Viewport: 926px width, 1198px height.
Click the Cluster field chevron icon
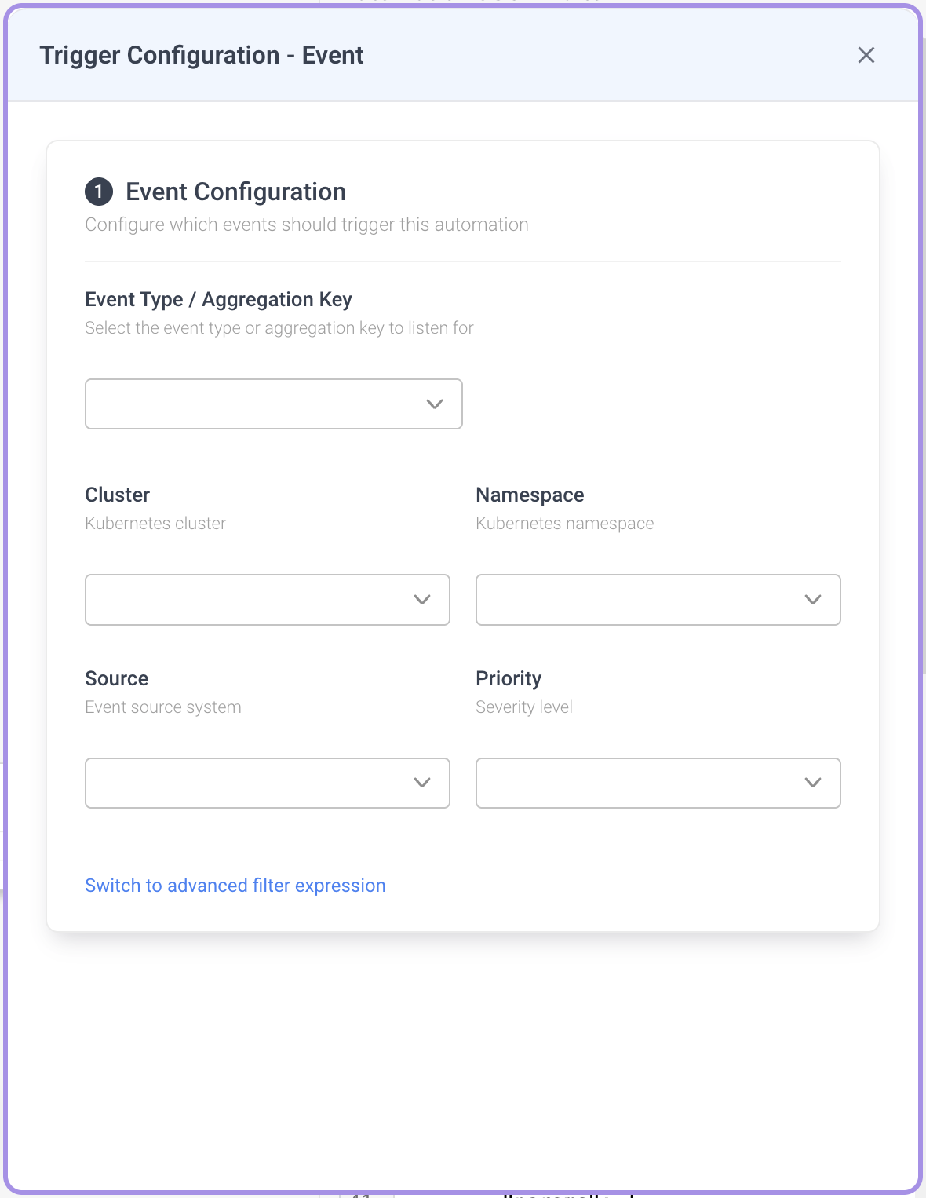(x=421, y=599)
